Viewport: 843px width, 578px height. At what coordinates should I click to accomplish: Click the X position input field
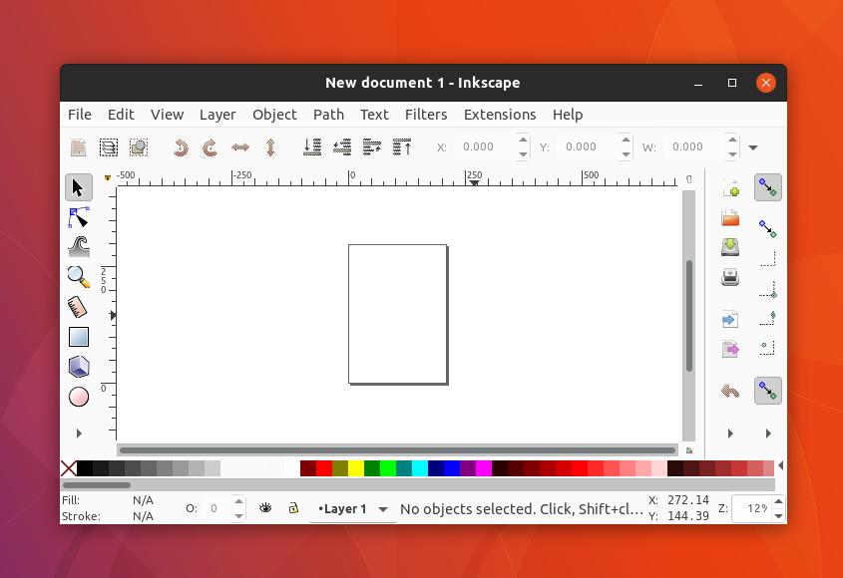(485, 147)
